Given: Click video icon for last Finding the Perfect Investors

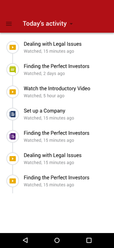Looking at the screenshot, I should point(12,181).
